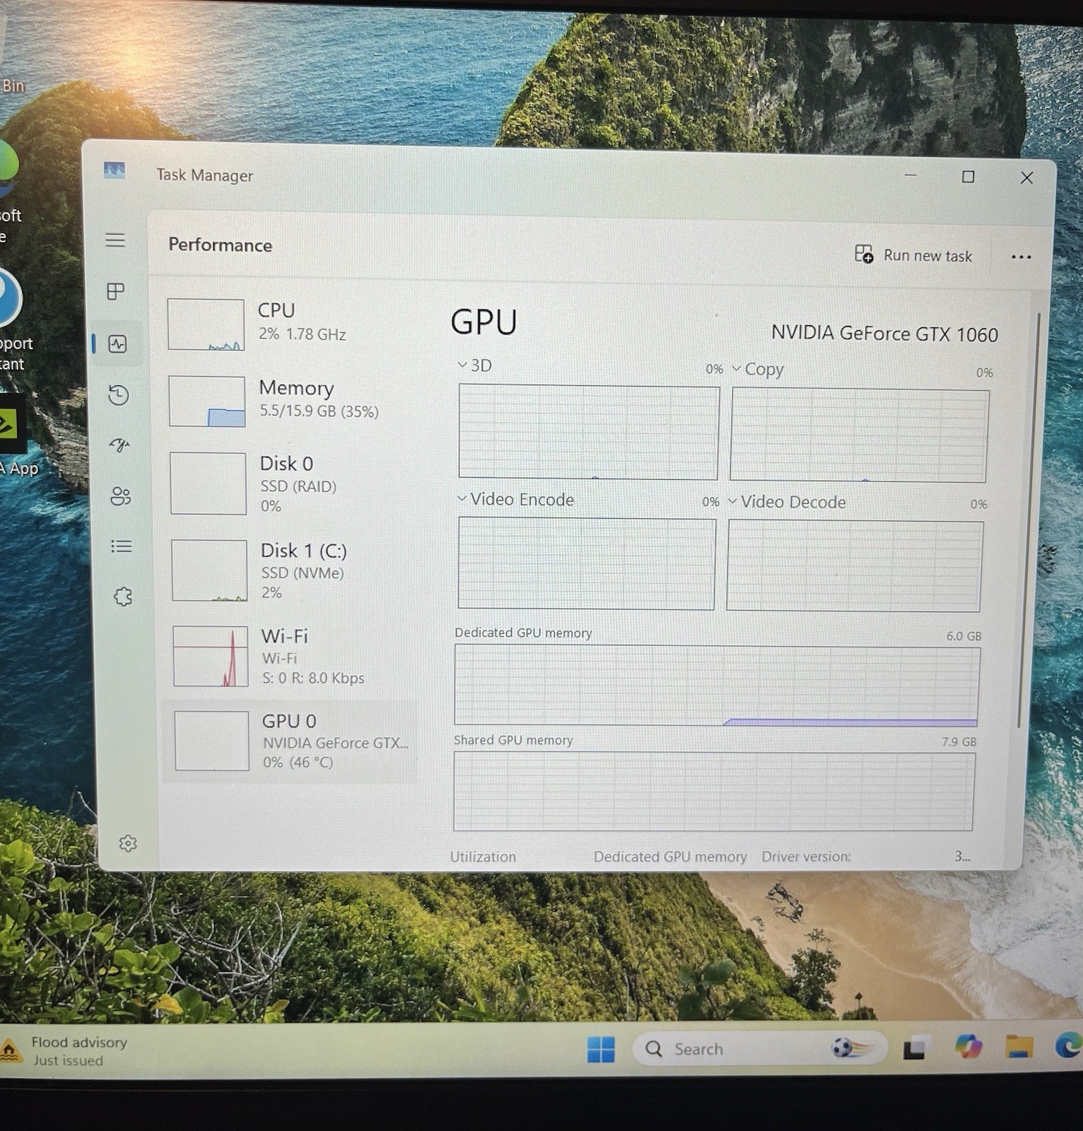Open the App history sidebar icon
Viewport: 1083px width, 1131px height.
point(118,394)
